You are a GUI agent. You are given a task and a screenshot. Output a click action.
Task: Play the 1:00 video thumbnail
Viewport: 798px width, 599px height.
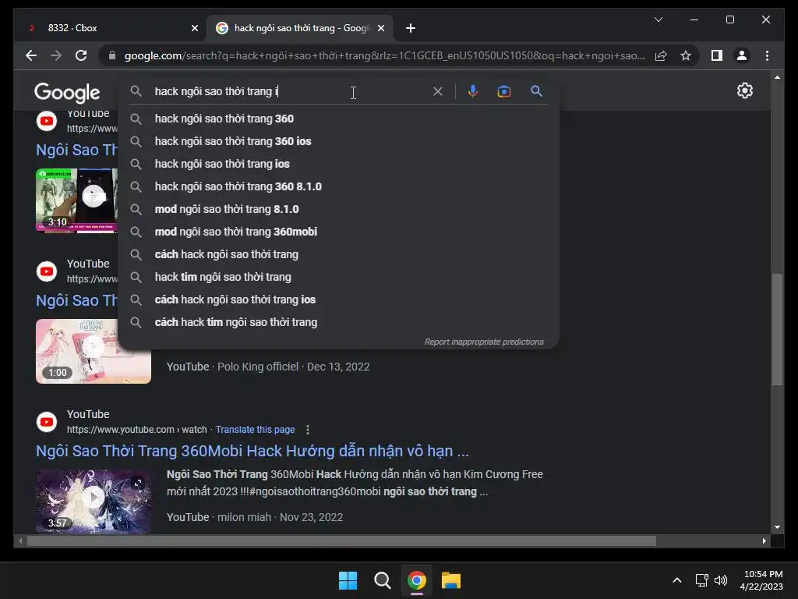(94, 352)
